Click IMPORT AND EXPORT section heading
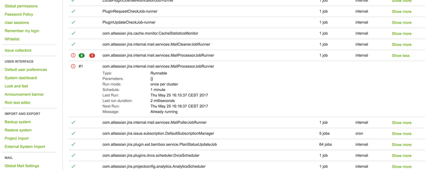Viewport: 429px width, 171px height. point(22,114)
